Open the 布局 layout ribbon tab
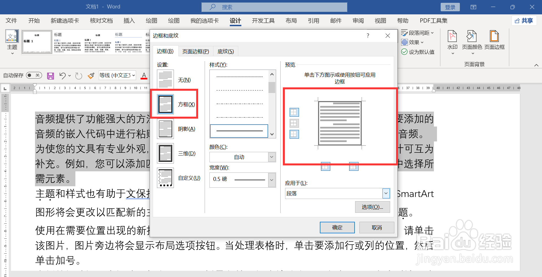 click(291, 21)
